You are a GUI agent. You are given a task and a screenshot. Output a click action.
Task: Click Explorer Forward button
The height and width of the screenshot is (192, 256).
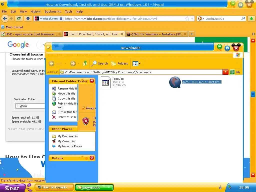click(74, 63)
